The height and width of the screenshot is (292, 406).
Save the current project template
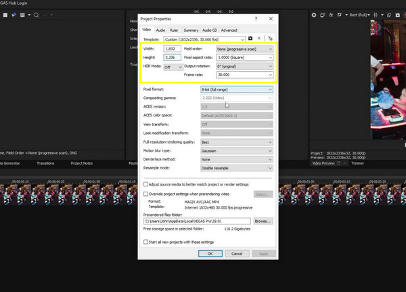pos(250,39)
